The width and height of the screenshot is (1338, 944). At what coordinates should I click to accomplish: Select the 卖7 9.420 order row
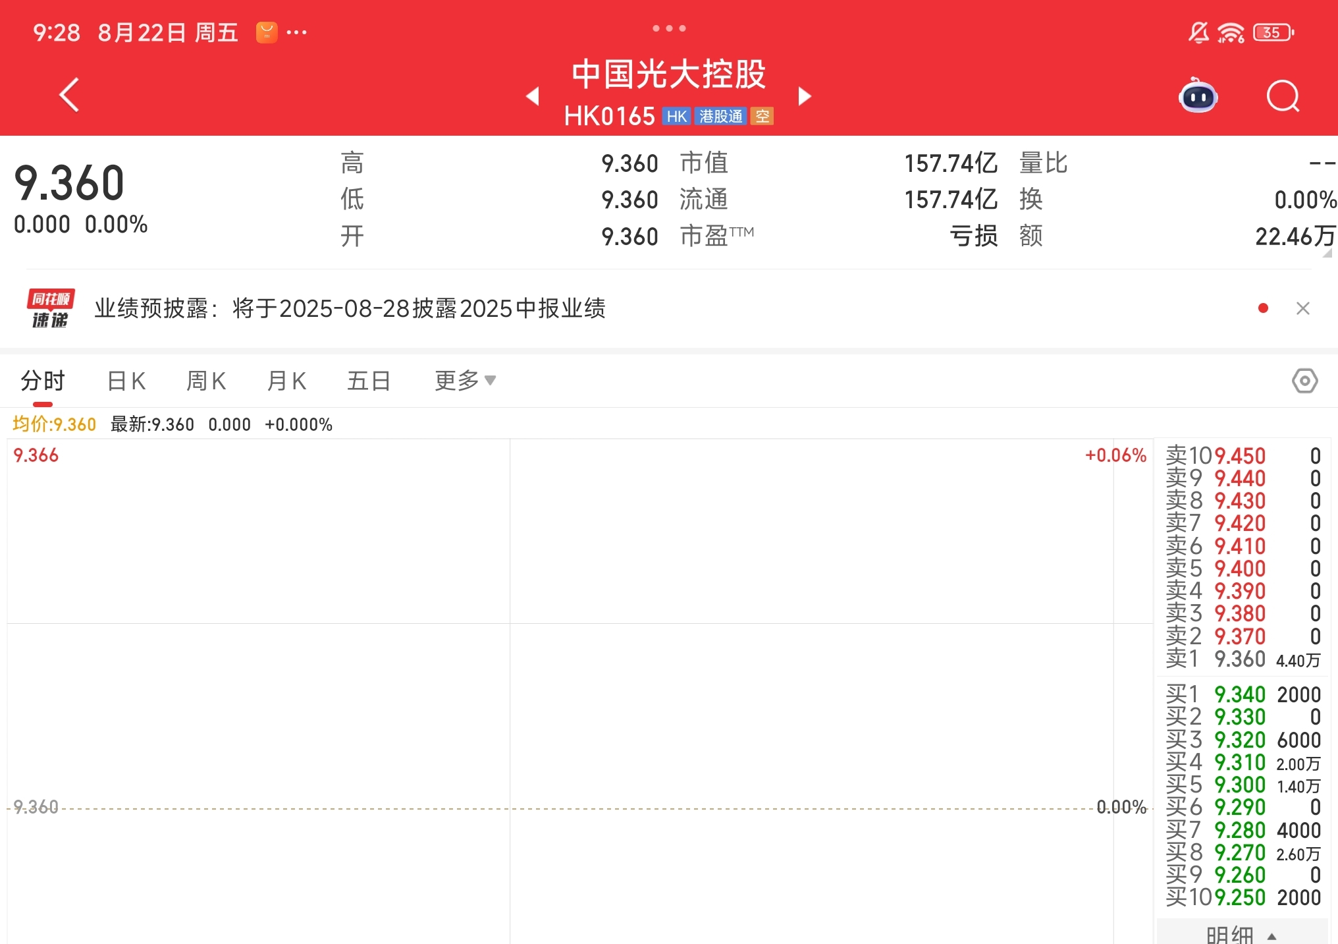click(x=1243, y=523)
